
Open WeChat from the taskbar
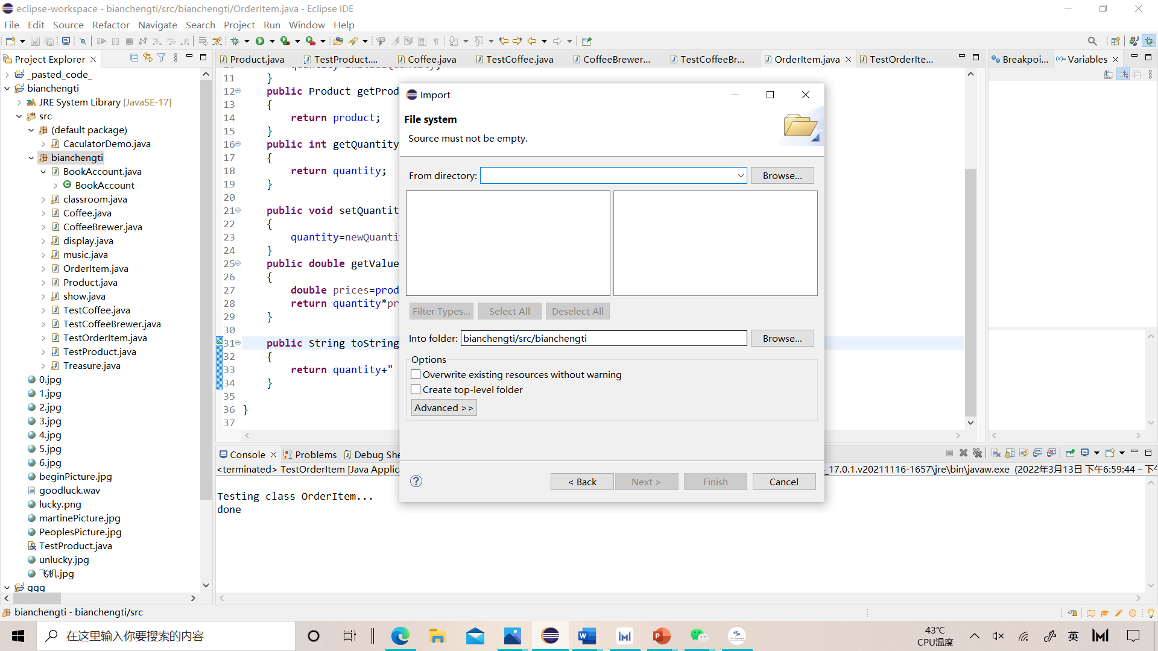(698, 635)
